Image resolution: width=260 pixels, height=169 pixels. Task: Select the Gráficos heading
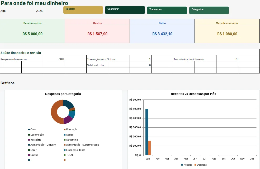(7, 83)
